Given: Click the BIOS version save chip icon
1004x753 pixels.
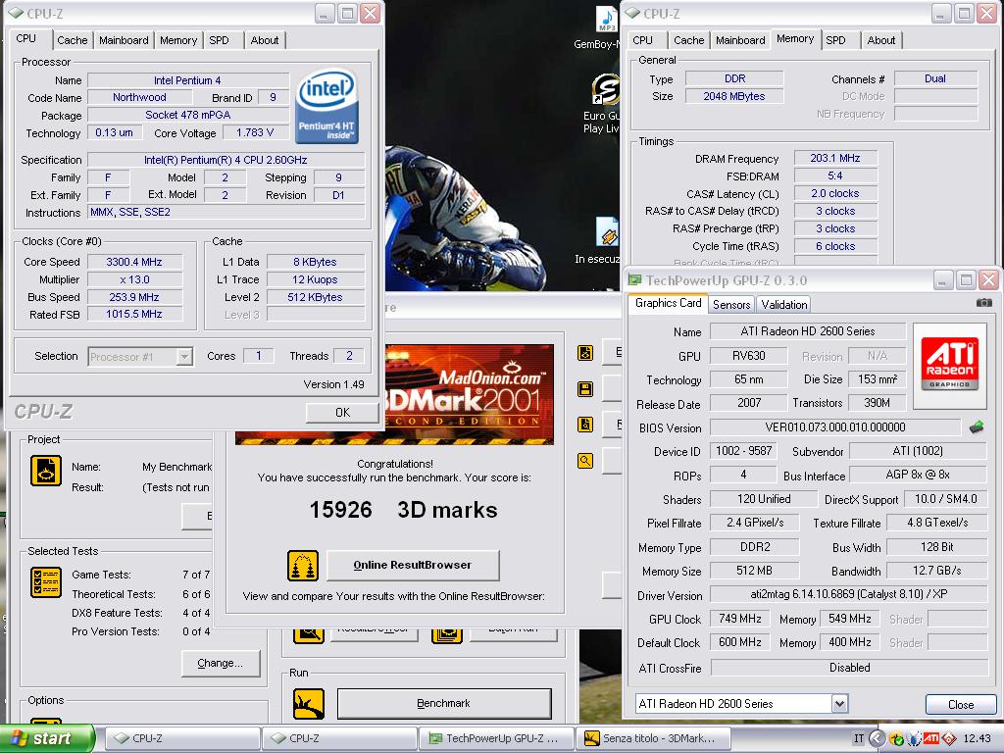Looking at the screenshot, I should 976,427.
